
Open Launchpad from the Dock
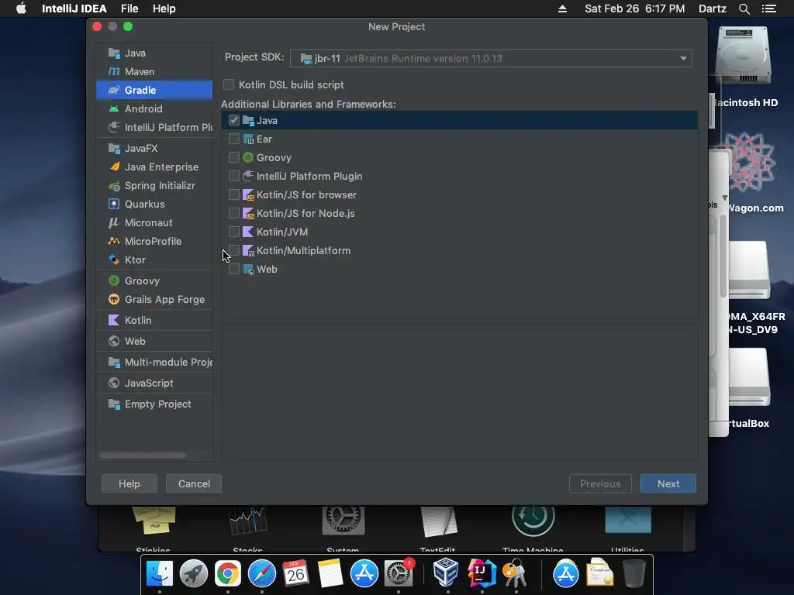pos(193,574)
